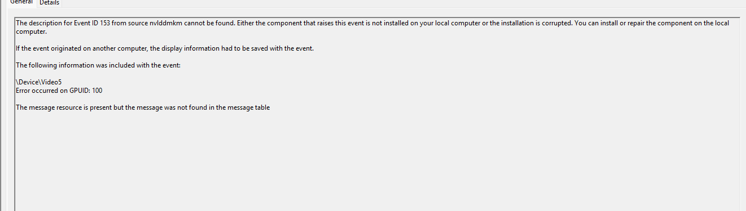This screenshot has height=211, width=746.
Task: Select the General tab
Action: [22, 2]
